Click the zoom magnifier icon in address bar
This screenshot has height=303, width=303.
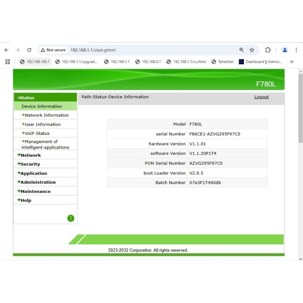tap(242, 50)
